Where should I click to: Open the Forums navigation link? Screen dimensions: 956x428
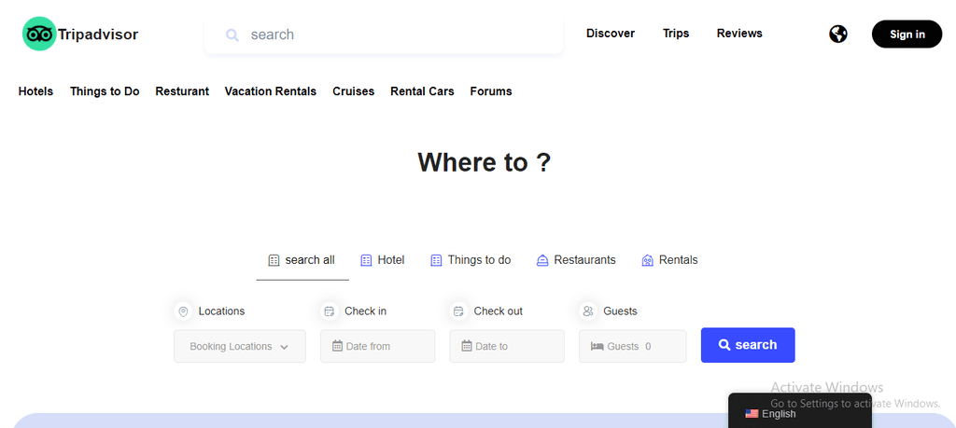pyautogui.click(x=491, y=91)
